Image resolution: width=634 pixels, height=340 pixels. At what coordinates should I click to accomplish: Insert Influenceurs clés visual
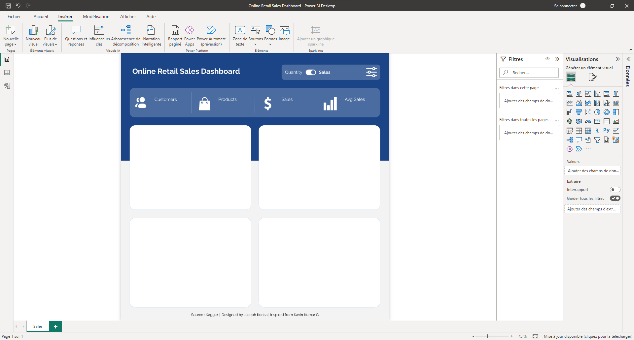pos(99,36)
